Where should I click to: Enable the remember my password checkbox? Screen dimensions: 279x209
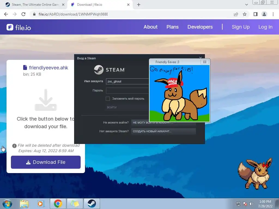[x=108, y=99]
